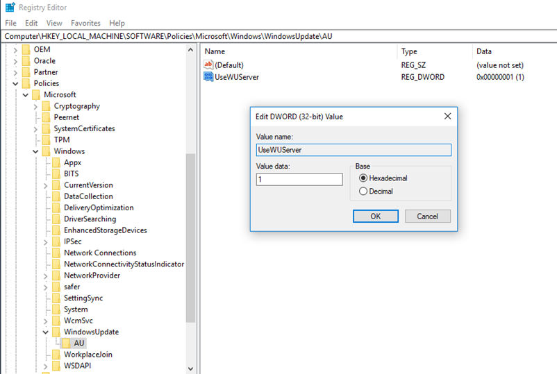Cancel the Edit DWORD dialog
This screenshot has width=557, height=374.
428,216
